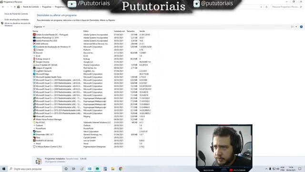The width and height of the screenshot is (305, 172).
Task: Open Ativar ou desativar recursos do Windows
Action: [x=17, y=24]
